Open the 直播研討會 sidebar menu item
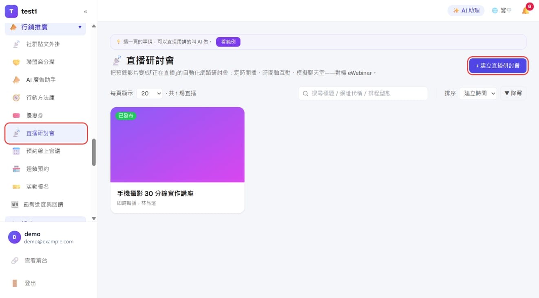 click(x=46, y=133)
